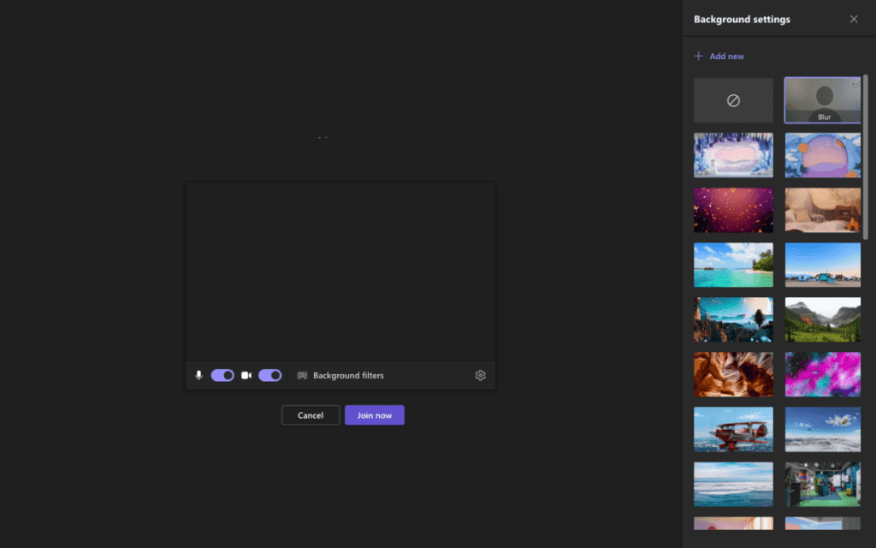Screen dimensions: 876x548
Task: Click the Add new link
Action: click(x=726, y=57)
